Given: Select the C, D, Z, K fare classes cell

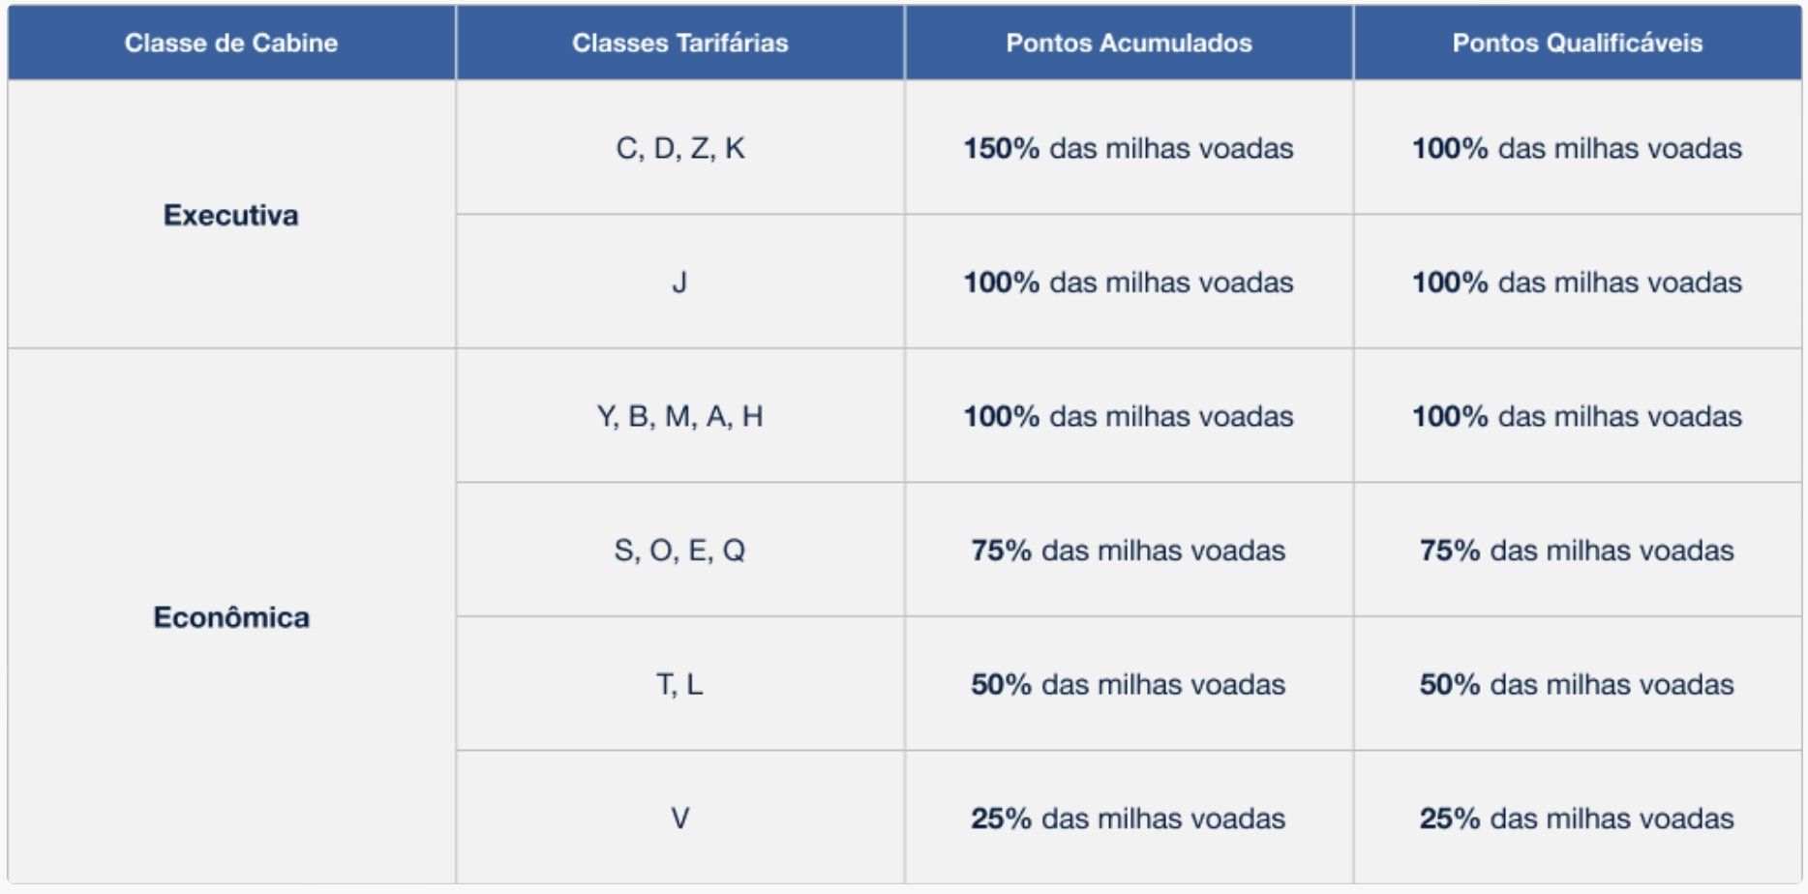Looking at the screenshot, I should pos(679,148).
